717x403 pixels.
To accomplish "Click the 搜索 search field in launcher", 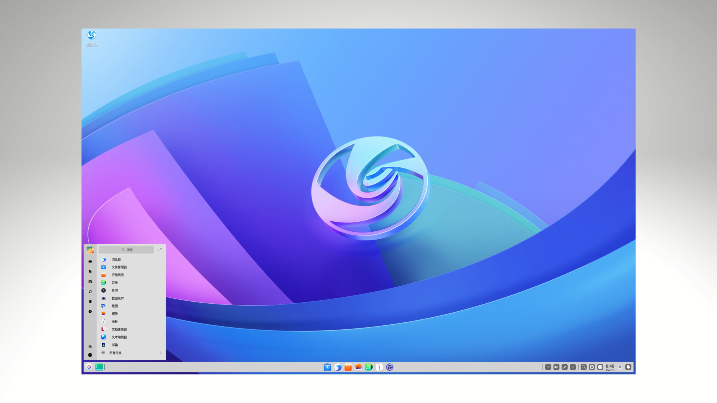I will click(126, 250).
